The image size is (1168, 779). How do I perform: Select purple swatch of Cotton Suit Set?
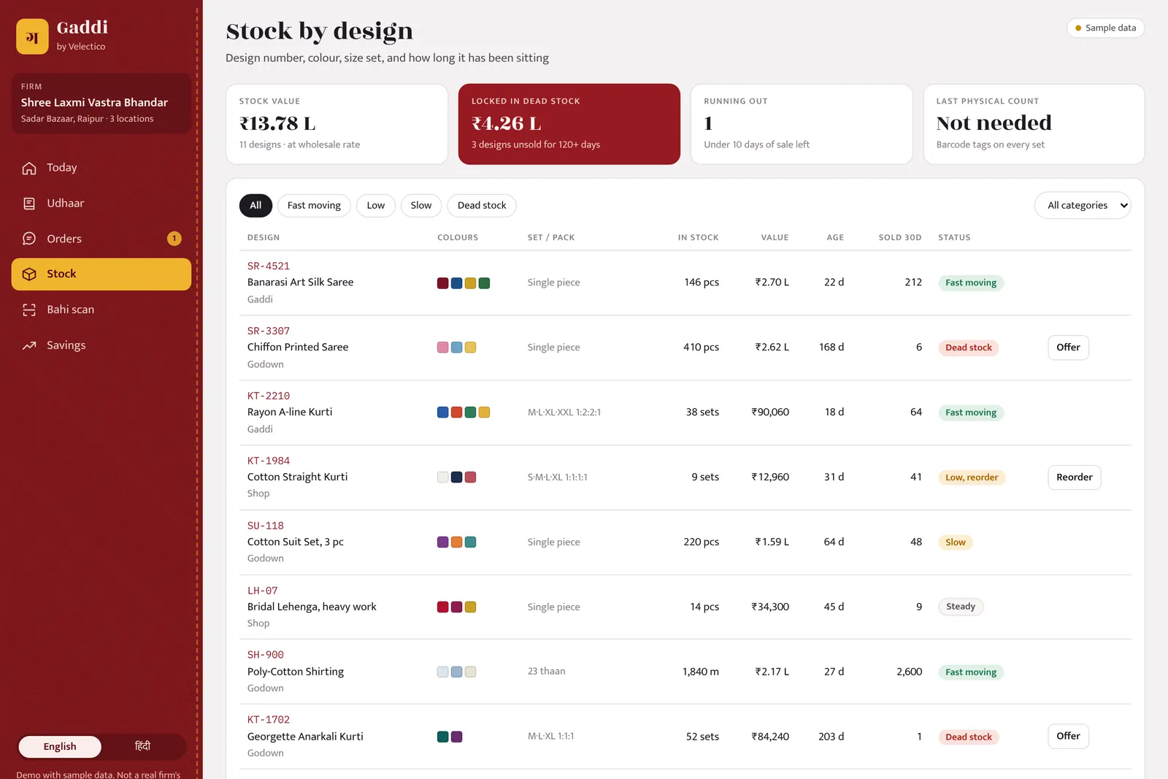[442, 542]
